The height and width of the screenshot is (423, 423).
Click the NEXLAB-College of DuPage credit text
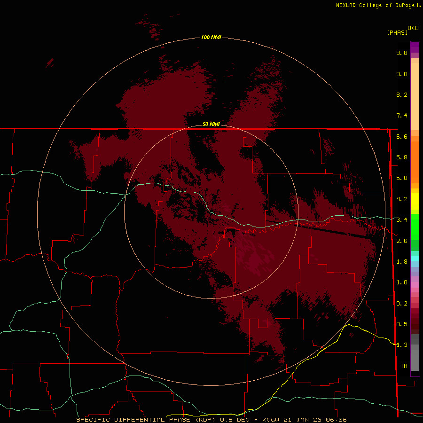pyautogui.click(x=375, y=5)
